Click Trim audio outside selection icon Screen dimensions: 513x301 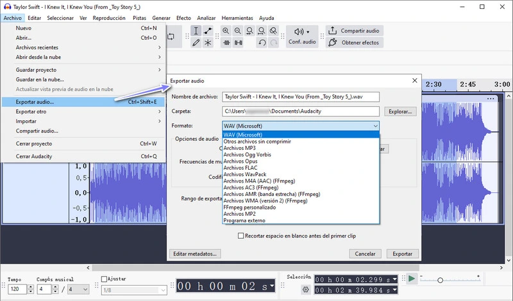pos(226,42)
